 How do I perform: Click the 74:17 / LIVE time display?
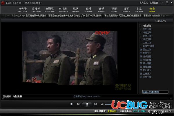160,21
